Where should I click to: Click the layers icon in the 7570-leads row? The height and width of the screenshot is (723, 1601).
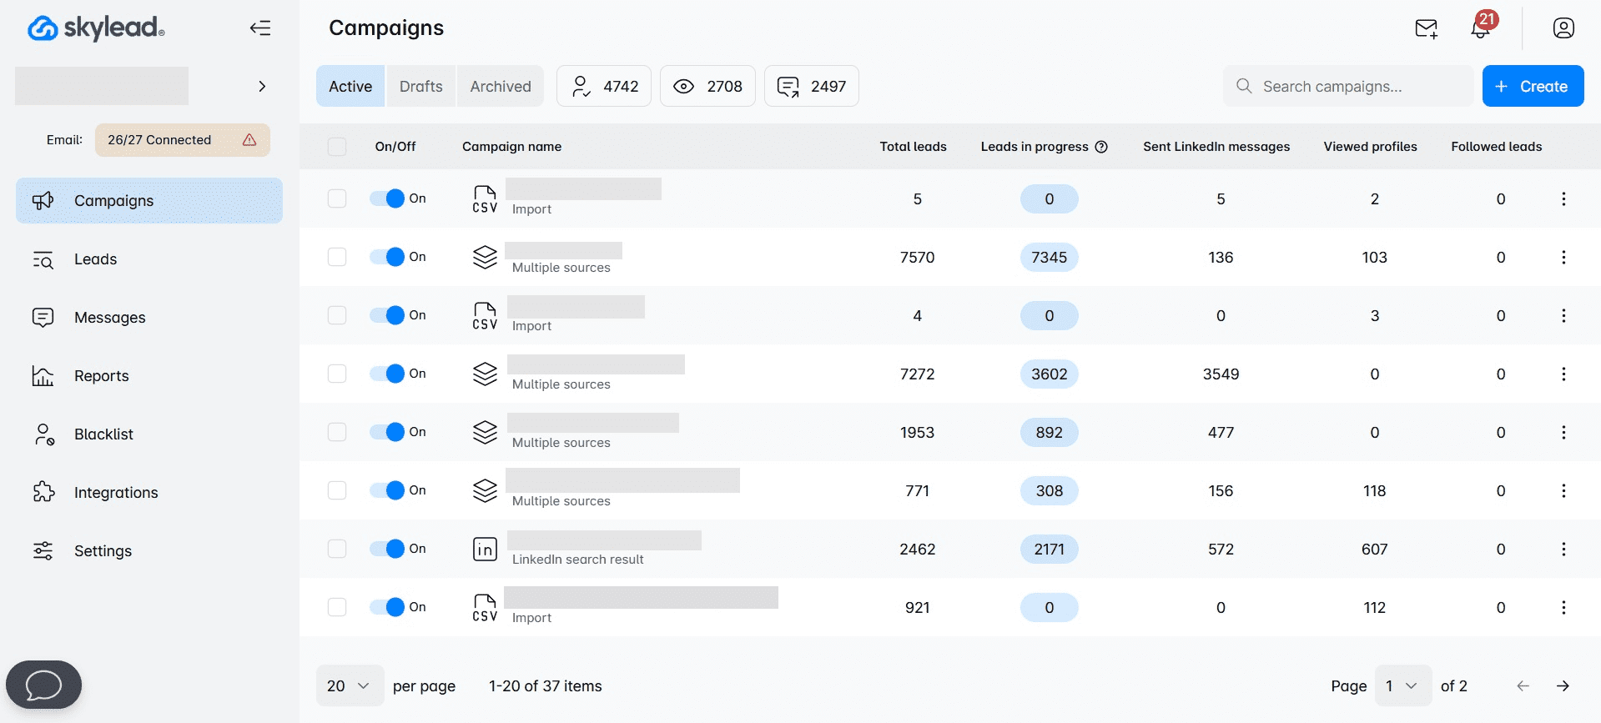pyautogui.click(x=485, y=257)
